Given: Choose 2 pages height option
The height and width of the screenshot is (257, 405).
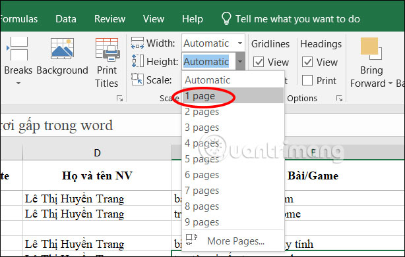Looking at the screenshot, I should pyautogui.click(x=233, y=112).
